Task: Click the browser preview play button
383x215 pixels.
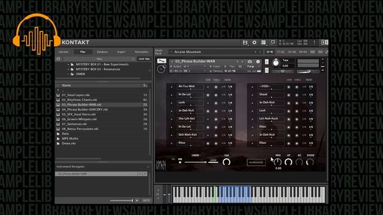Action: pos(137,201)
